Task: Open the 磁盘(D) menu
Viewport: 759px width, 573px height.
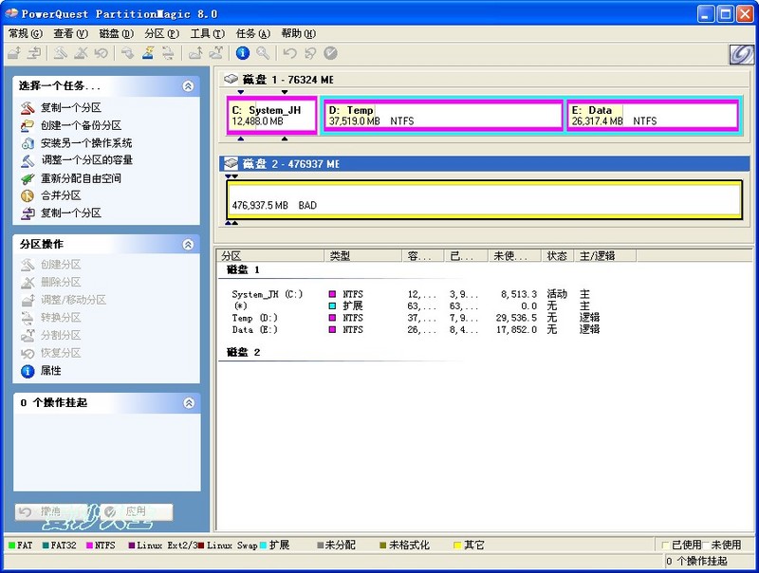Action: (x=116, y=33)
